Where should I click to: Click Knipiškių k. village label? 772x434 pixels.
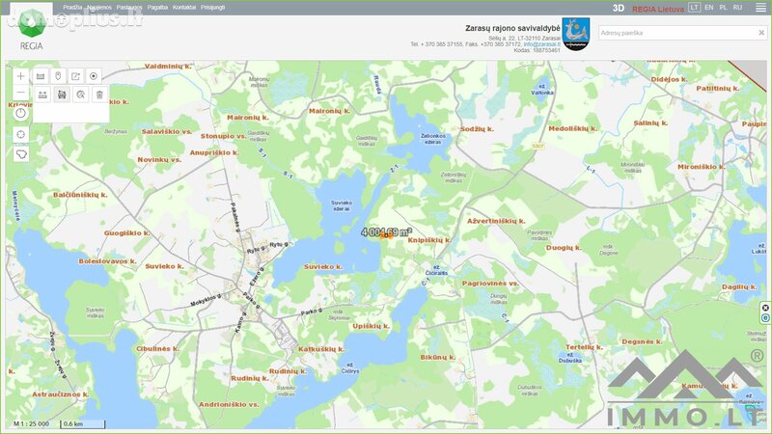429,240
